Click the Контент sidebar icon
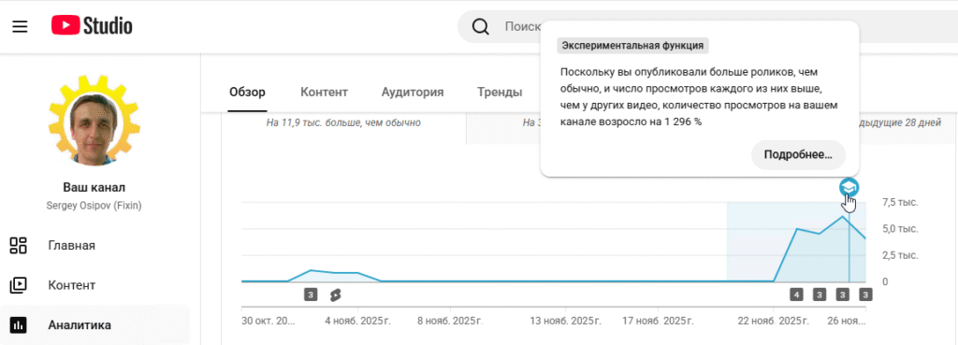The width and height of the screenshot is (958, 345). 19,285
